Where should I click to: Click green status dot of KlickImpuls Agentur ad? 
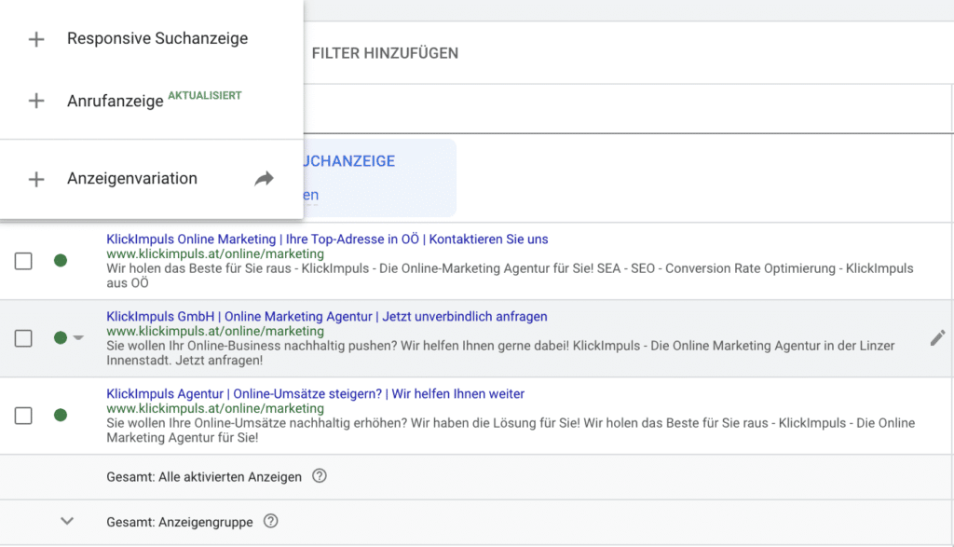click(61, 416)
